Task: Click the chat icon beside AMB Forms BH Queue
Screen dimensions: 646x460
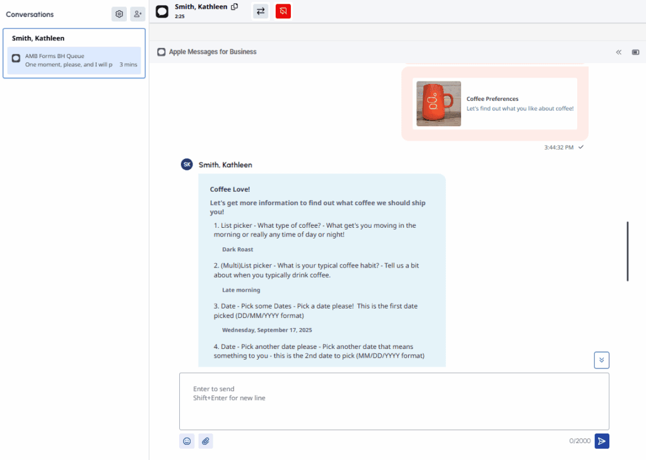Action: 15,59
